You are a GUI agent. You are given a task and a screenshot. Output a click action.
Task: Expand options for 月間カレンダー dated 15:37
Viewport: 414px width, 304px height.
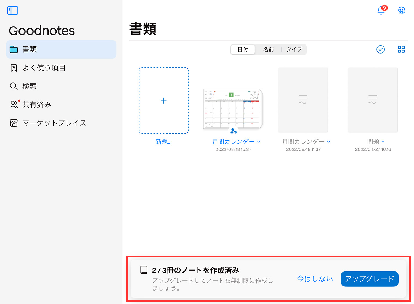[x=259, y=142]
